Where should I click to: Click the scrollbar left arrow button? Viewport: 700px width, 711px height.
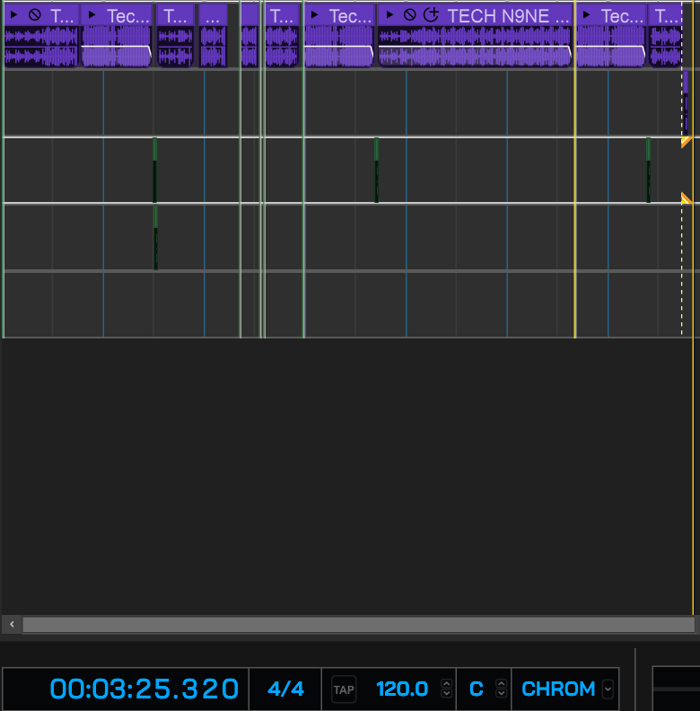[x=12, y=625]
